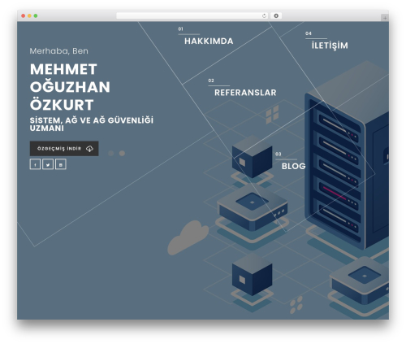406x344 pixels.
Task: Open the REFERANSLAR menu section
Action: click(245, 93)
